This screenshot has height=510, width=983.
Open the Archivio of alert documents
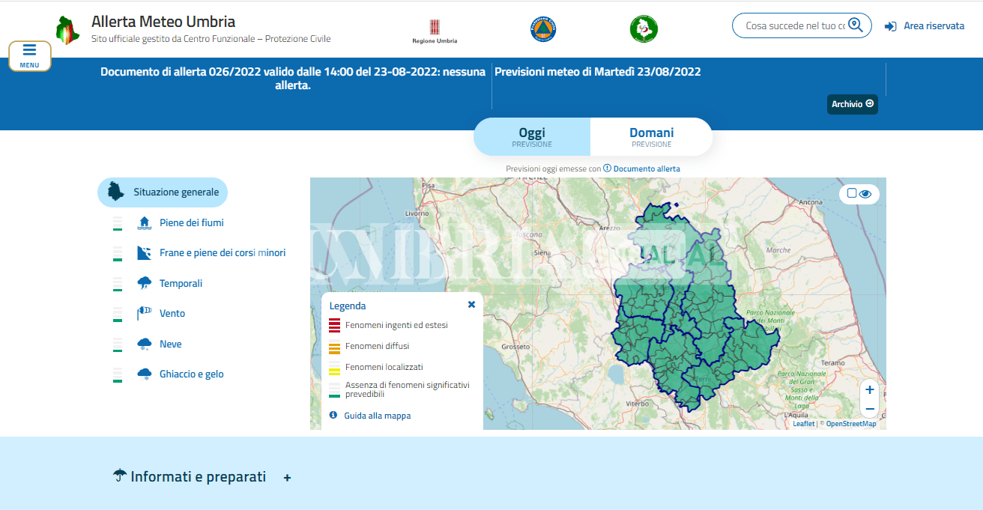pos(852,104)
